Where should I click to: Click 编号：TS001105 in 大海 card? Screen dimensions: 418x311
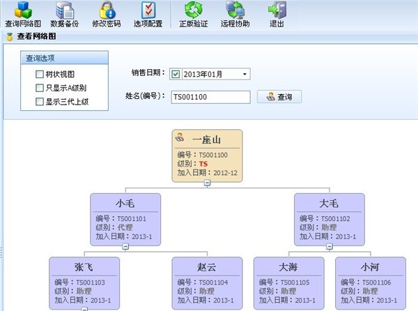coord(284,282)
